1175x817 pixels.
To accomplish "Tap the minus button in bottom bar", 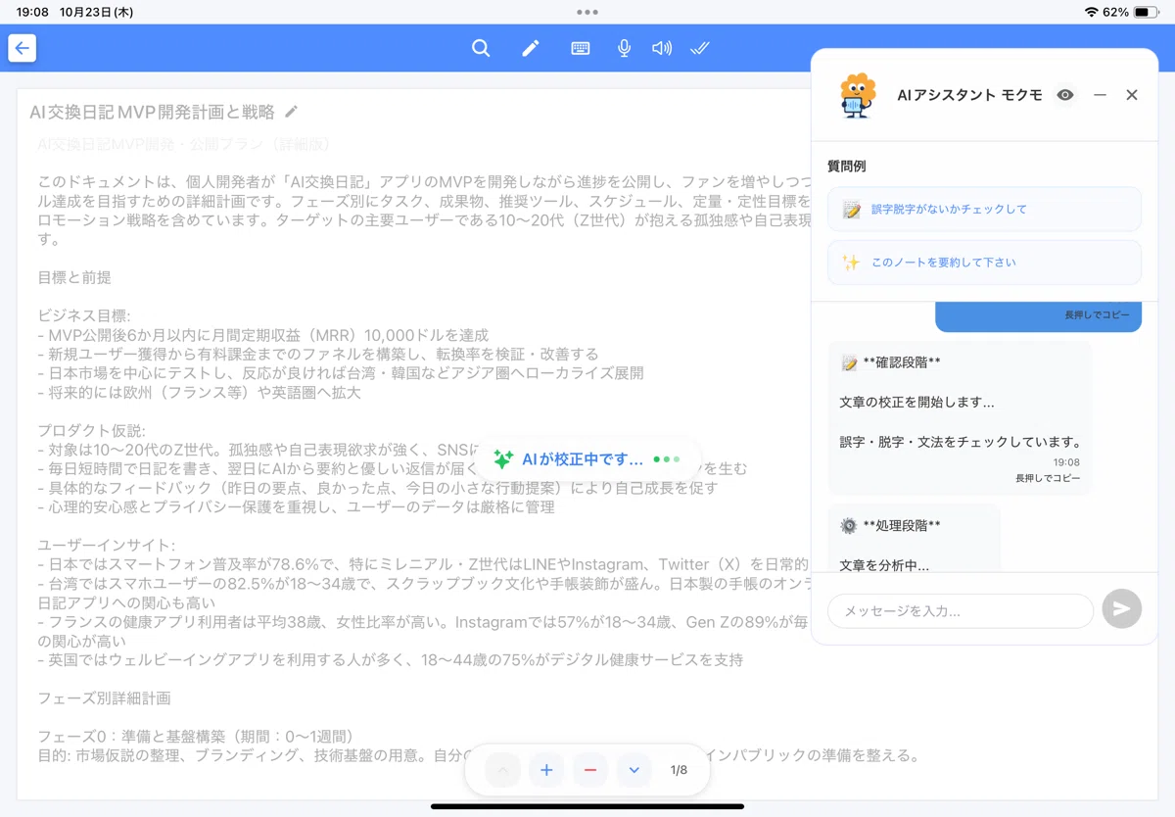I will pyautogui.click(x=590, y=770).
